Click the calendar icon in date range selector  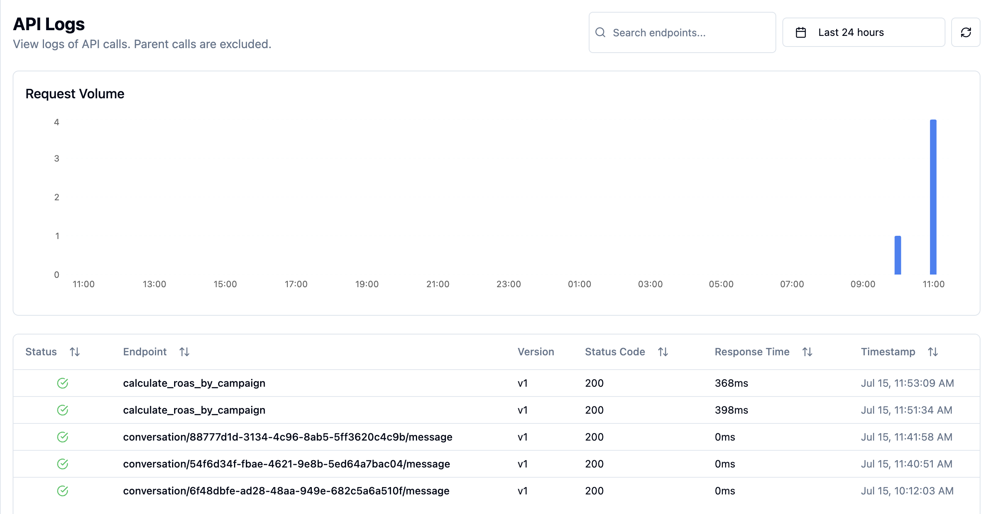pyautogui.click(x=801, y=32)
